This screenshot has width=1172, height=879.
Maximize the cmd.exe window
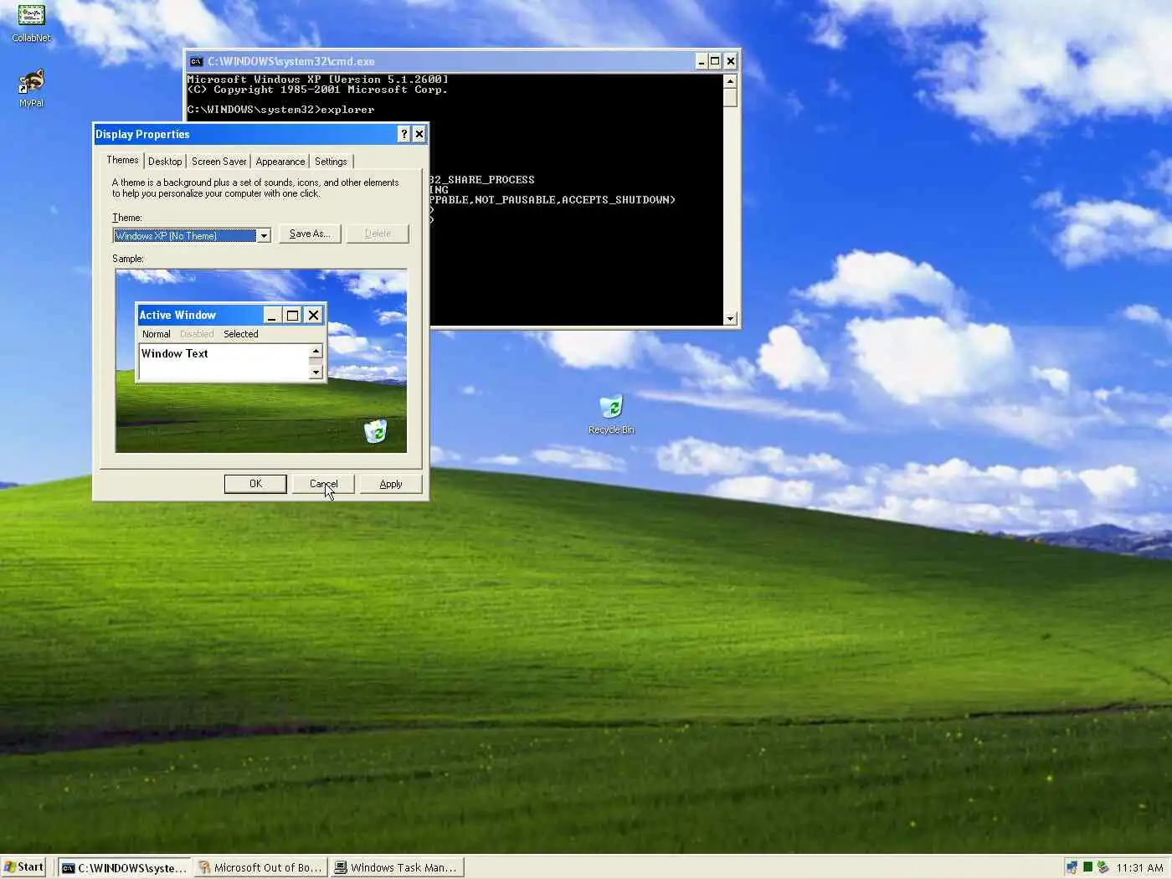(x=716, y=61)
